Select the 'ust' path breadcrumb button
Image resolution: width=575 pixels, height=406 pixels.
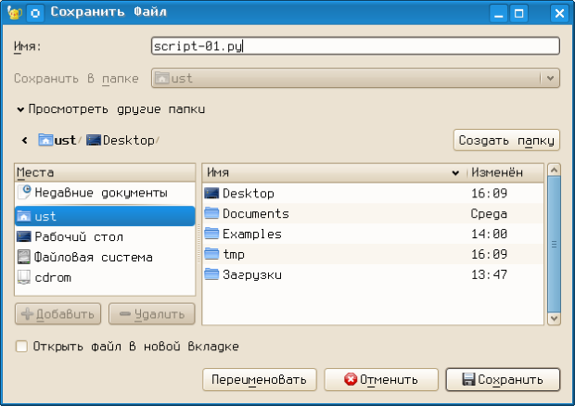tap(57, 140)
